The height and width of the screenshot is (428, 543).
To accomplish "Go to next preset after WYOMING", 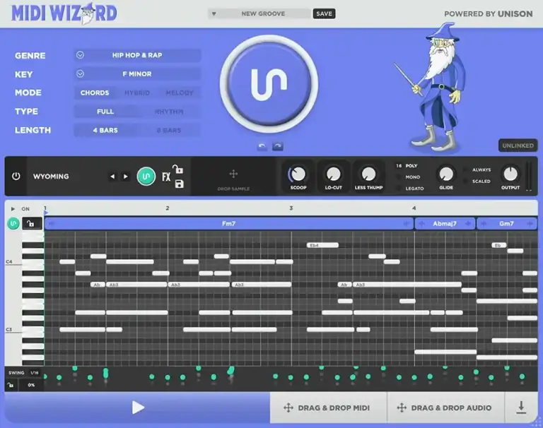I will point(125,177).
